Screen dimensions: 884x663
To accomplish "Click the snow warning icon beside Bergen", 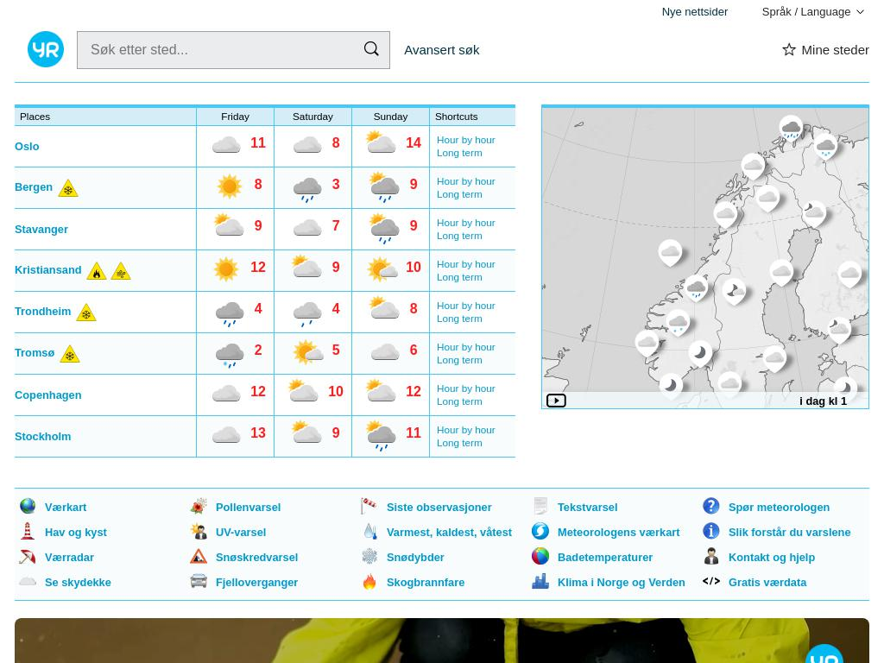I will 68,188.
